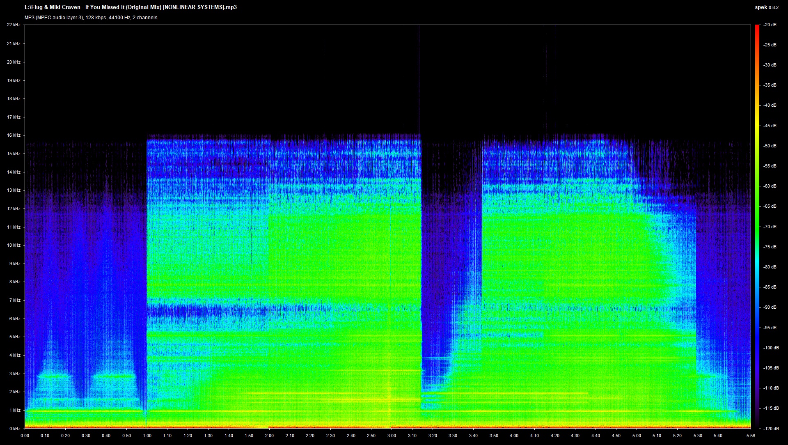
Task: Click the 3:00 time axis marker
Action: click(x=392, y=436)
